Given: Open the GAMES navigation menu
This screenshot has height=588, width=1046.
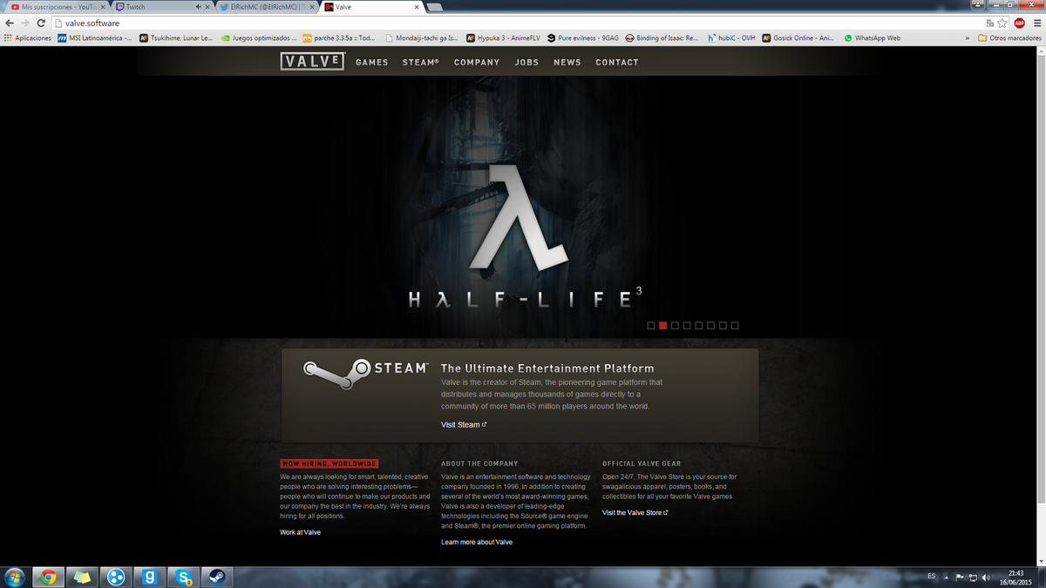Looking at the screenshot, I should coord(372,63).
